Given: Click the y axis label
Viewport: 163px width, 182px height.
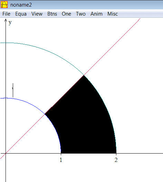Looking at the screenshot, I should (x=10, y=23).
